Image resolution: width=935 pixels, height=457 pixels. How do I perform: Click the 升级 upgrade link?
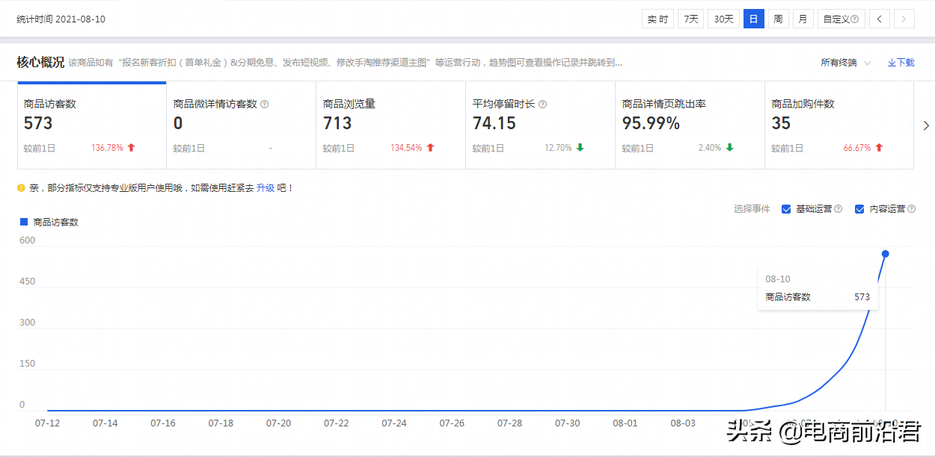pyautogui.click(x=266, y=188)
